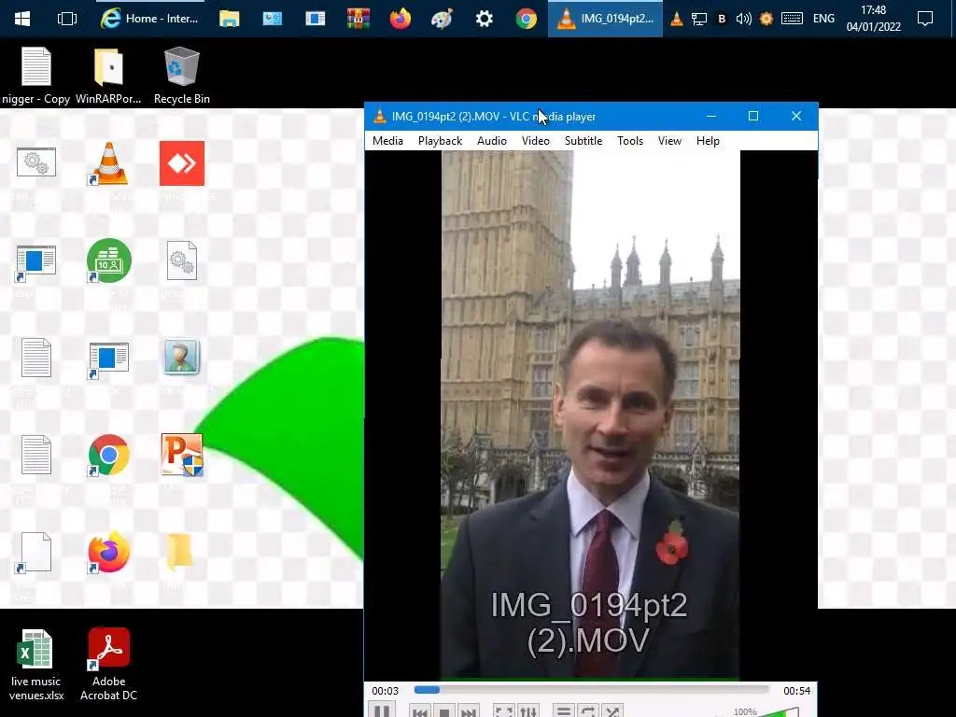Close the VLC media player window
956x717 pixels.
click(x=796, y=116)
